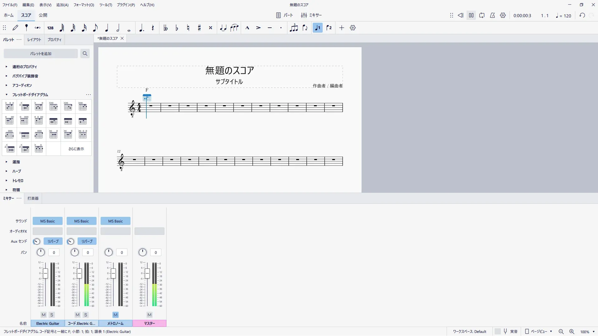Click the Master channel volume fader

coord(147,274)
